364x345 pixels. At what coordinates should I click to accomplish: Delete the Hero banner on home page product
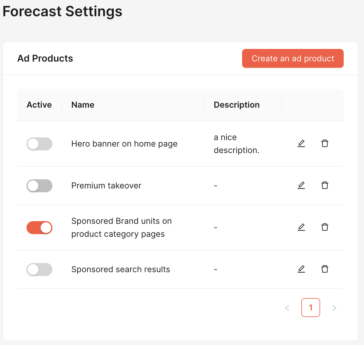tap(325, 144)
